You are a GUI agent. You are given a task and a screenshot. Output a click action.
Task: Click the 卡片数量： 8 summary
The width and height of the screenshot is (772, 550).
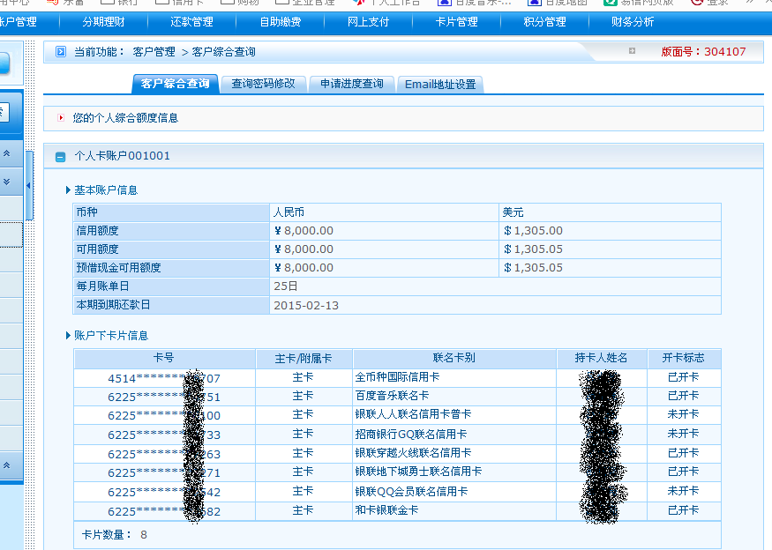tap(114, 535)
